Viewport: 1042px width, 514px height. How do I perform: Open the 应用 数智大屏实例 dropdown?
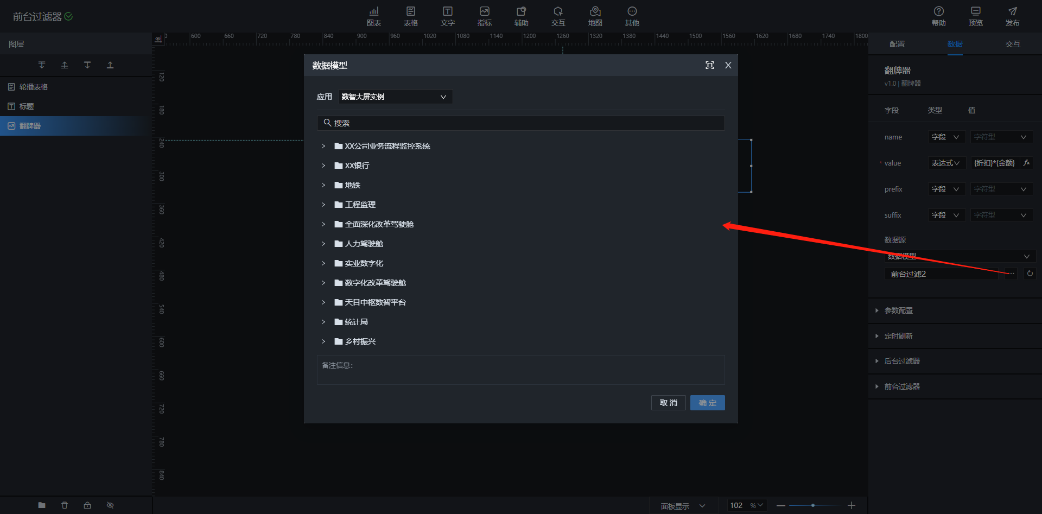(395, 97)
